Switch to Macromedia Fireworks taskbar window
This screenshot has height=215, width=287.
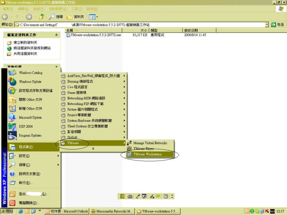112,211
